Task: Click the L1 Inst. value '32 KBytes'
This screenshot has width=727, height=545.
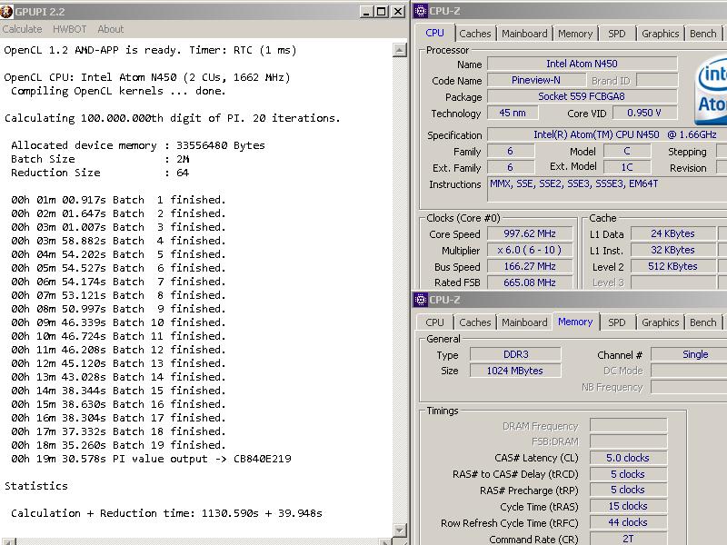Action: (672, 251)
